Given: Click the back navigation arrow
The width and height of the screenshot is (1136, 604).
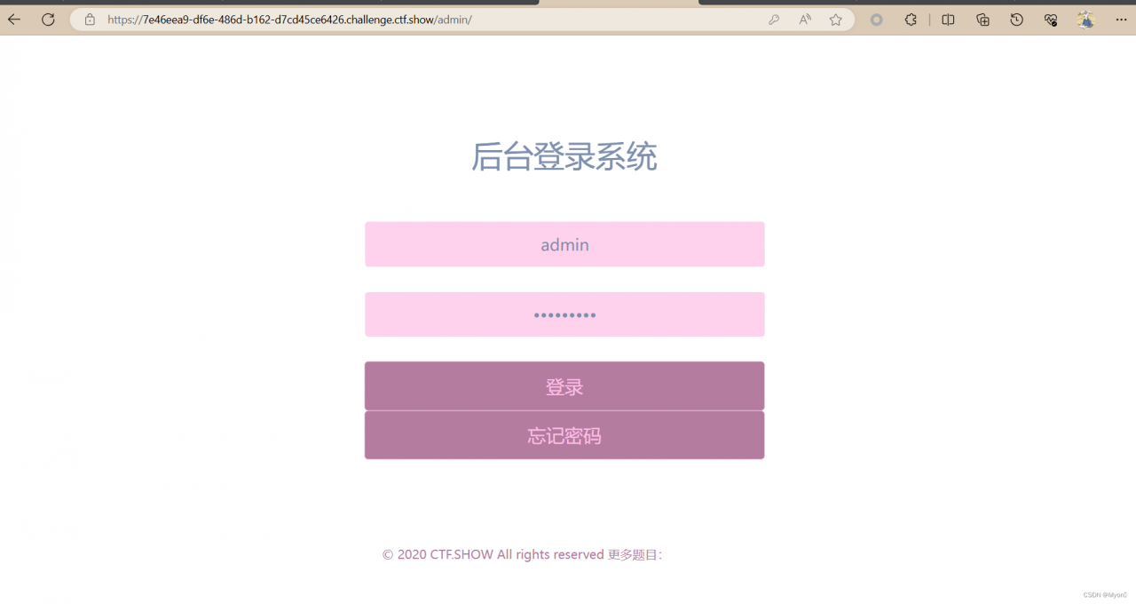Looking at the screenshot, I should [x=13, y=19].
